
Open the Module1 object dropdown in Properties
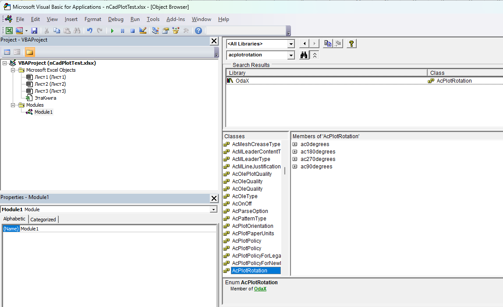point(213,209)
